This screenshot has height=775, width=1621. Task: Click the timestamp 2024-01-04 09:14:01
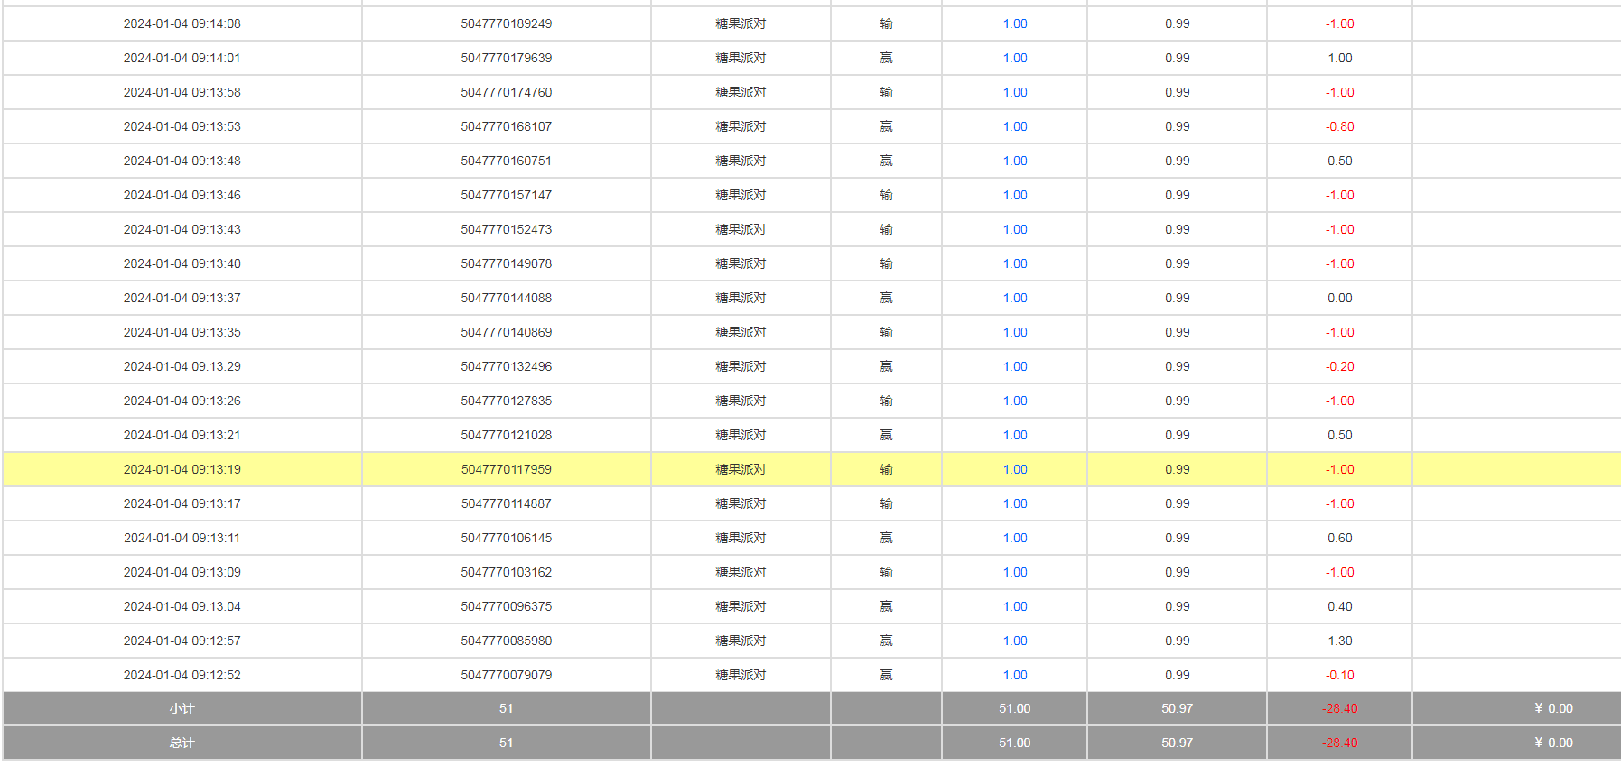(182, 58)
